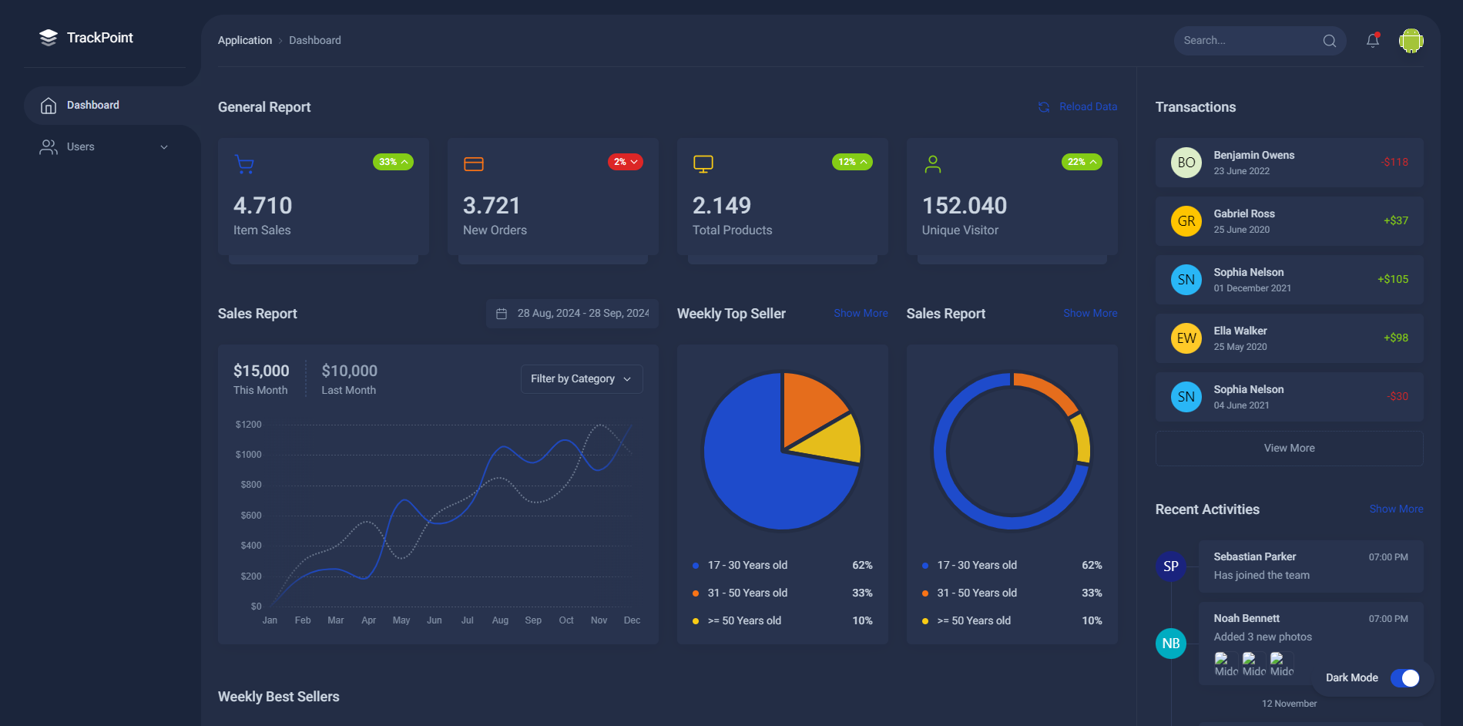
Task: Click the TrackPoint logo icon
Action: click(x=49, y=38)
